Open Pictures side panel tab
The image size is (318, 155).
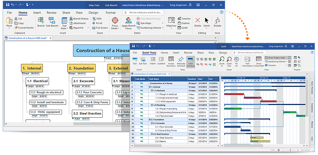[x=312, y=124]
